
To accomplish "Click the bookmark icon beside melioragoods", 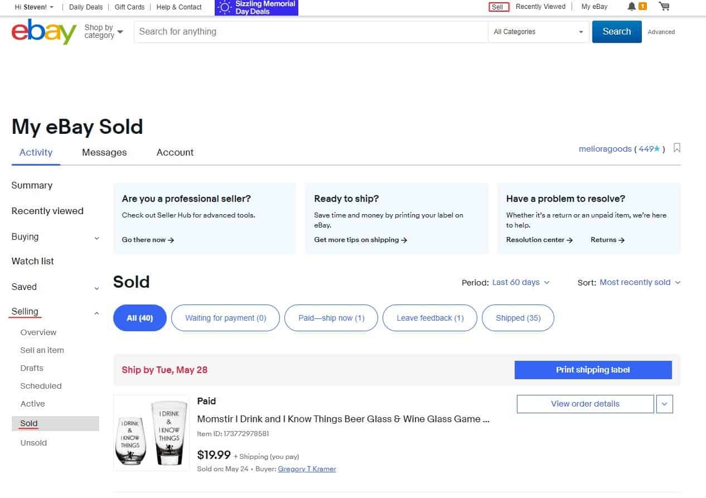I will click(677, 148).
